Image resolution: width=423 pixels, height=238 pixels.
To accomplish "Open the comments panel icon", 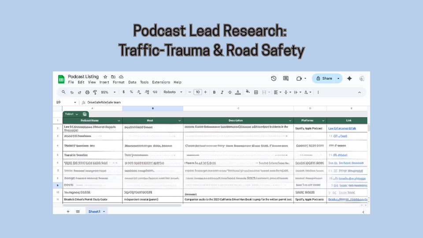I will (286, 78).
